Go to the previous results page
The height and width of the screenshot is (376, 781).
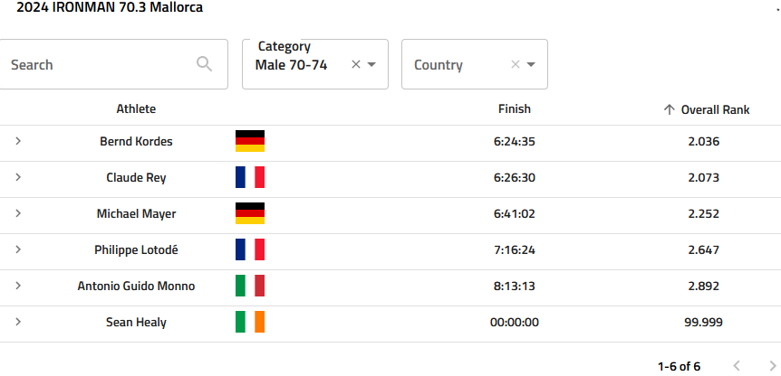(737, 366)
